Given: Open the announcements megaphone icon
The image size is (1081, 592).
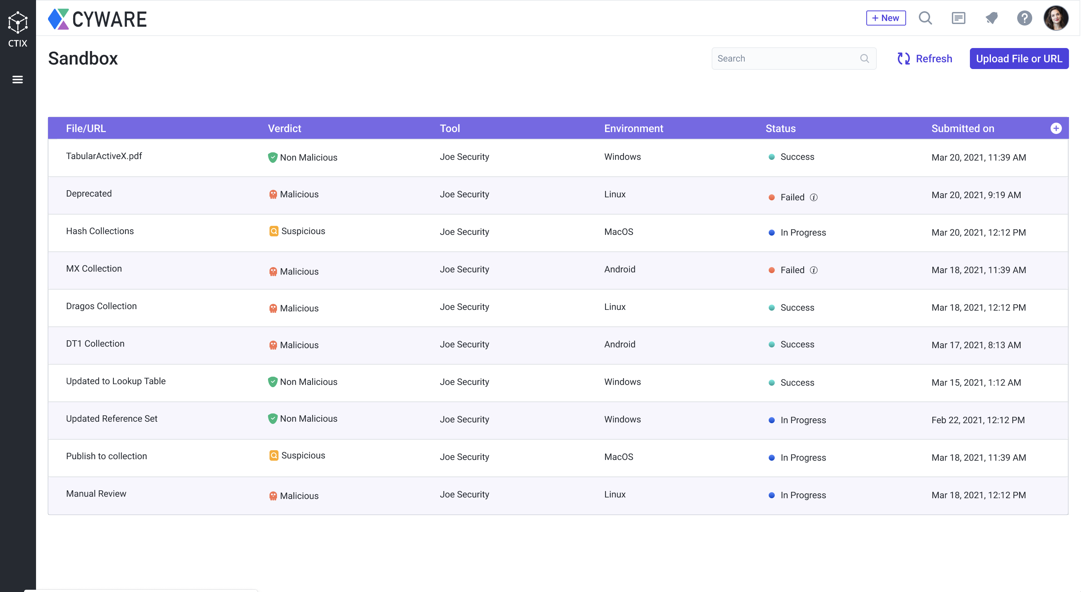Looking at the screenshot, I should coord(992,18).
